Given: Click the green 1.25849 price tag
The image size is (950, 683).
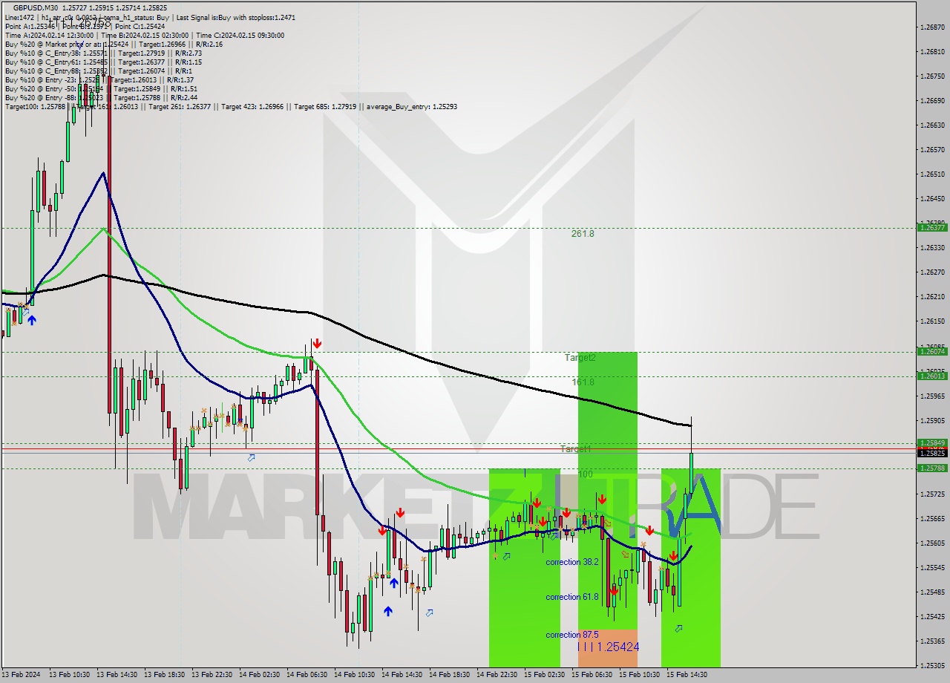Looking at the screenshot, I should click(x=932, y=443).
